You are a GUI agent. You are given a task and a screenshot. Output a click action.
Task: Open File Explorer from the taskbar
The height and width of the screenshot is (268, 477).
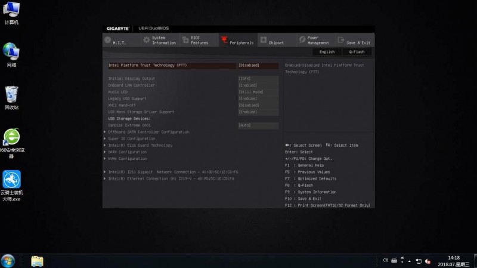[37, 261]
